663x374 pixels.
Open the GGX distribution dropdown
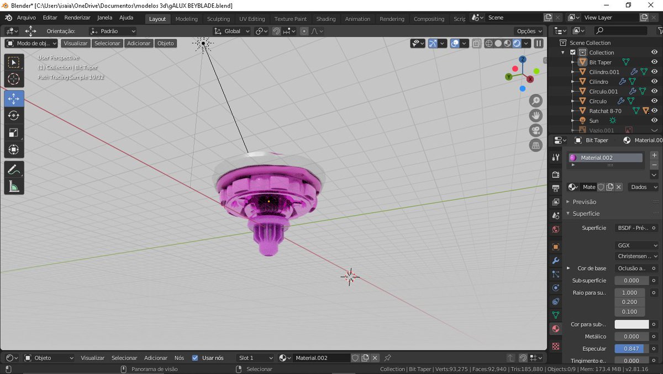point(636,245)
